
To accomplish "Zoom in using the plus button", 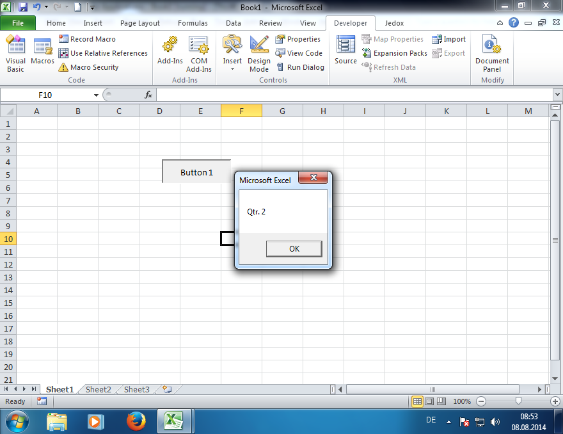I will [555, 401].
